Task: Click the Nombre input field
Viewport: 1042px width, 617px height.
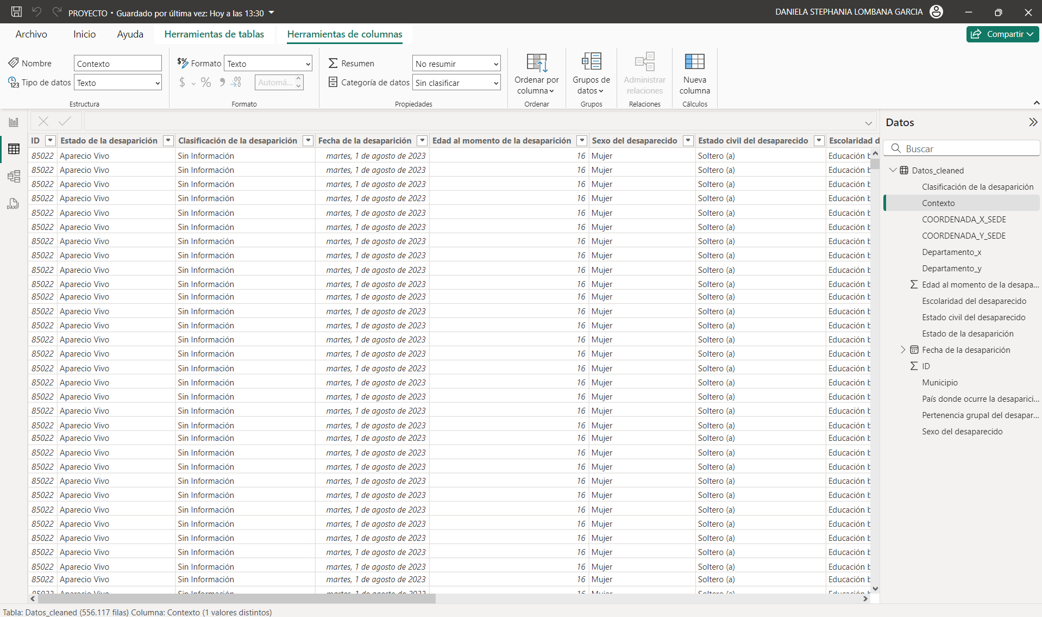Action: [x=118, y=64]
